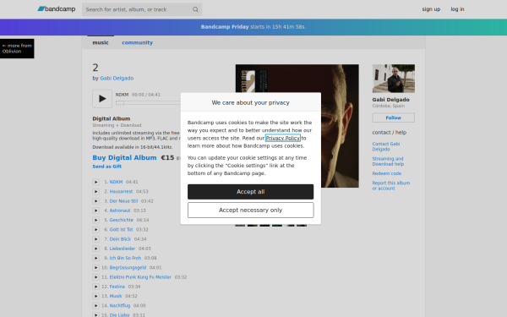Open the Der Neue Stil track link
507x317 pixels.
(123, 201)
